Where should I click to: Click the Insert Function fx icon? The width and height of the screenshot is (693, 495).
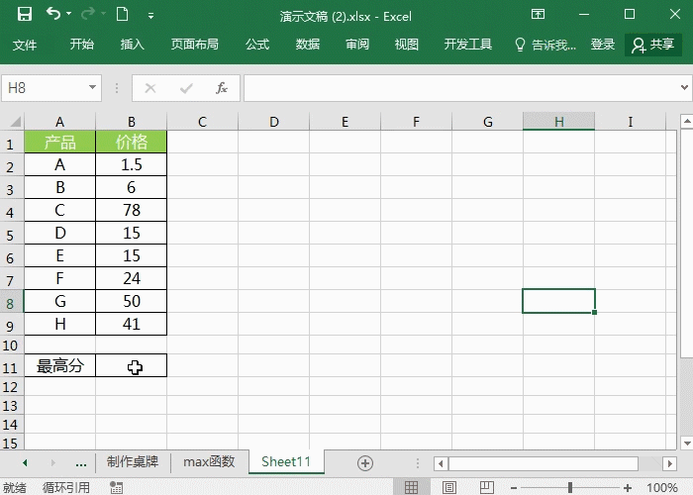(x=222, y=88)
